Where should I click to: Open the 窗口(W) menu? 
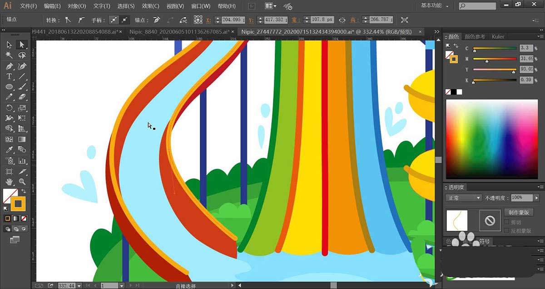click(201, 6)
